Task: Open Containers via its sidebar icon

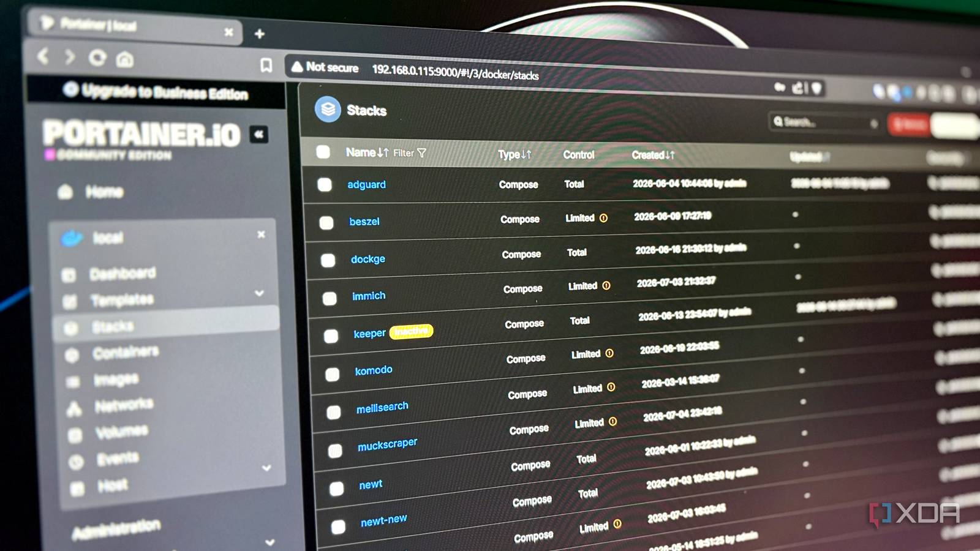Action: (x=72, y=355)
